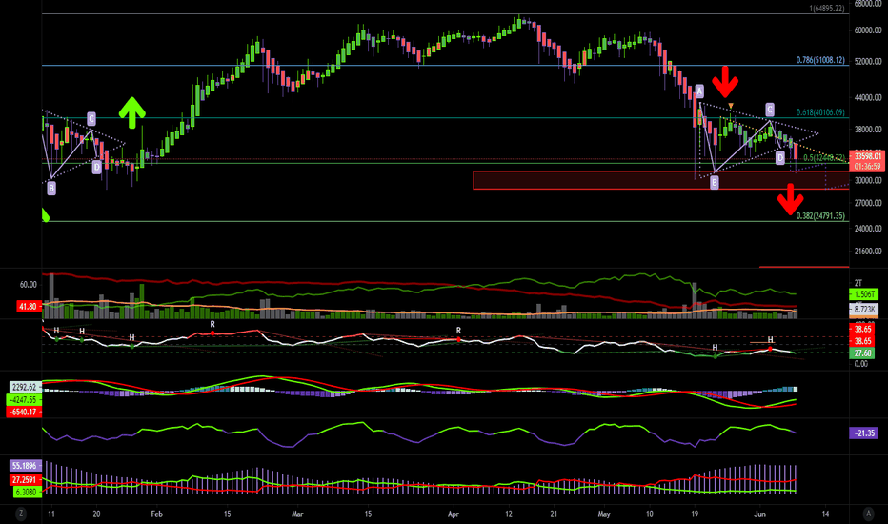Click the small orange triangle marker near 40106

[731, 106]
